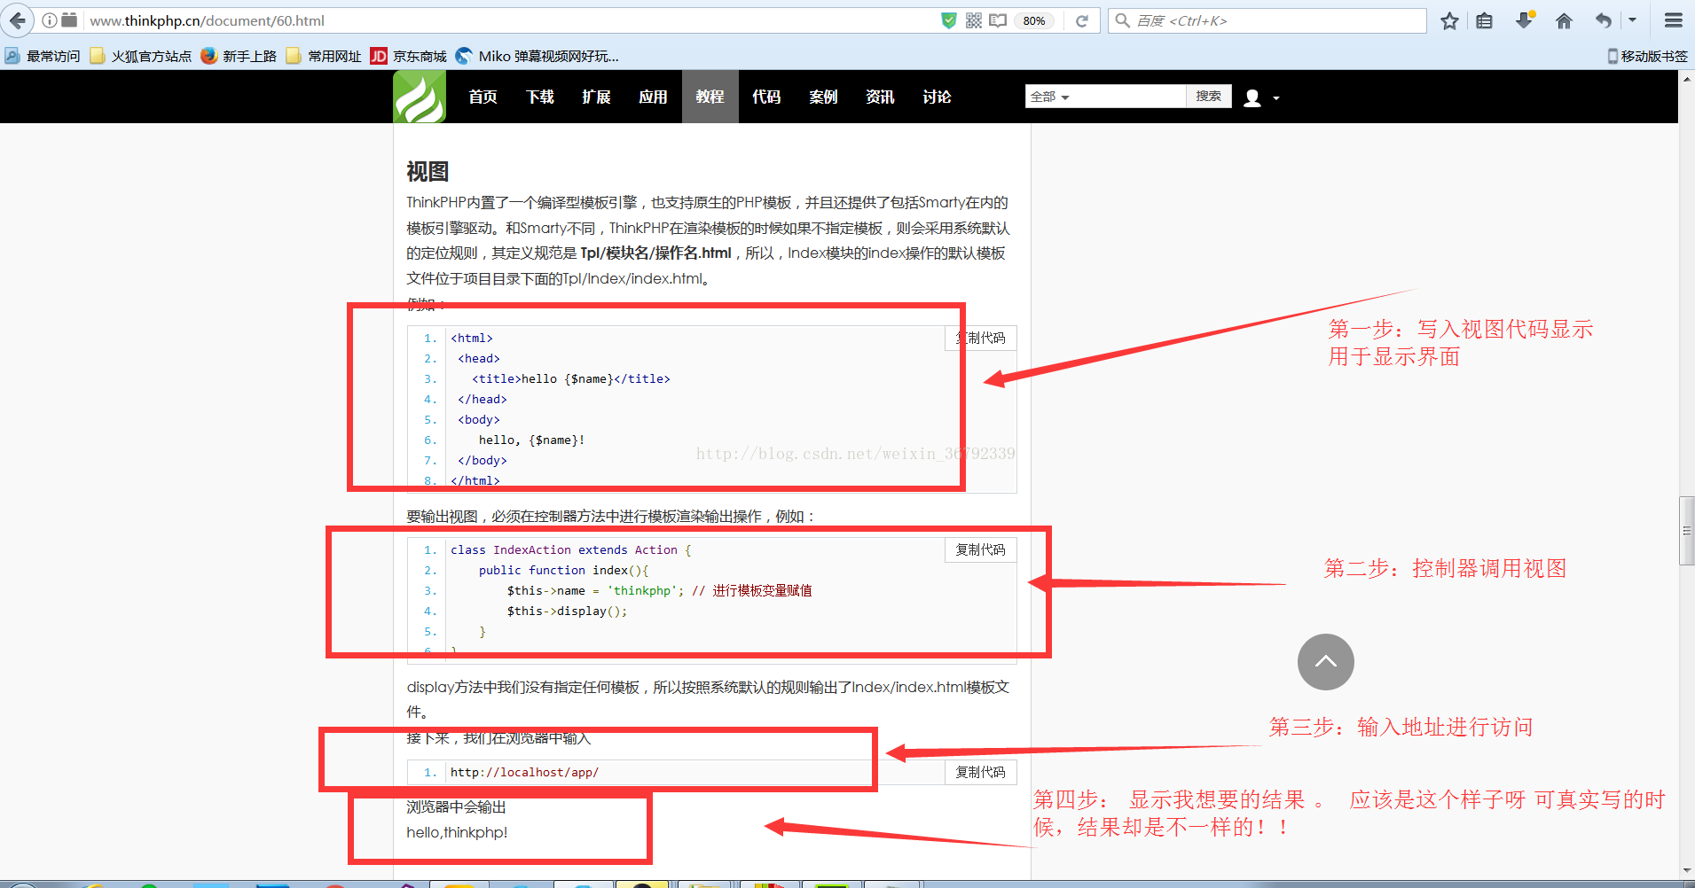Screen dimensions: 1695x888
Task: Click the site search text field
Action: pyautogui.click(x=1130, y=97)
